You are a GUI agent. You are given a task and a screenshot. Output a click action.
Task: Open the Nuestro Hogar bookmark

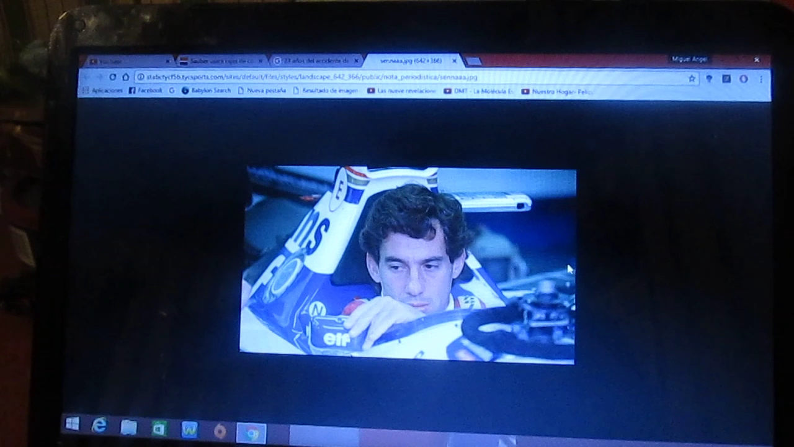point(557,92)
